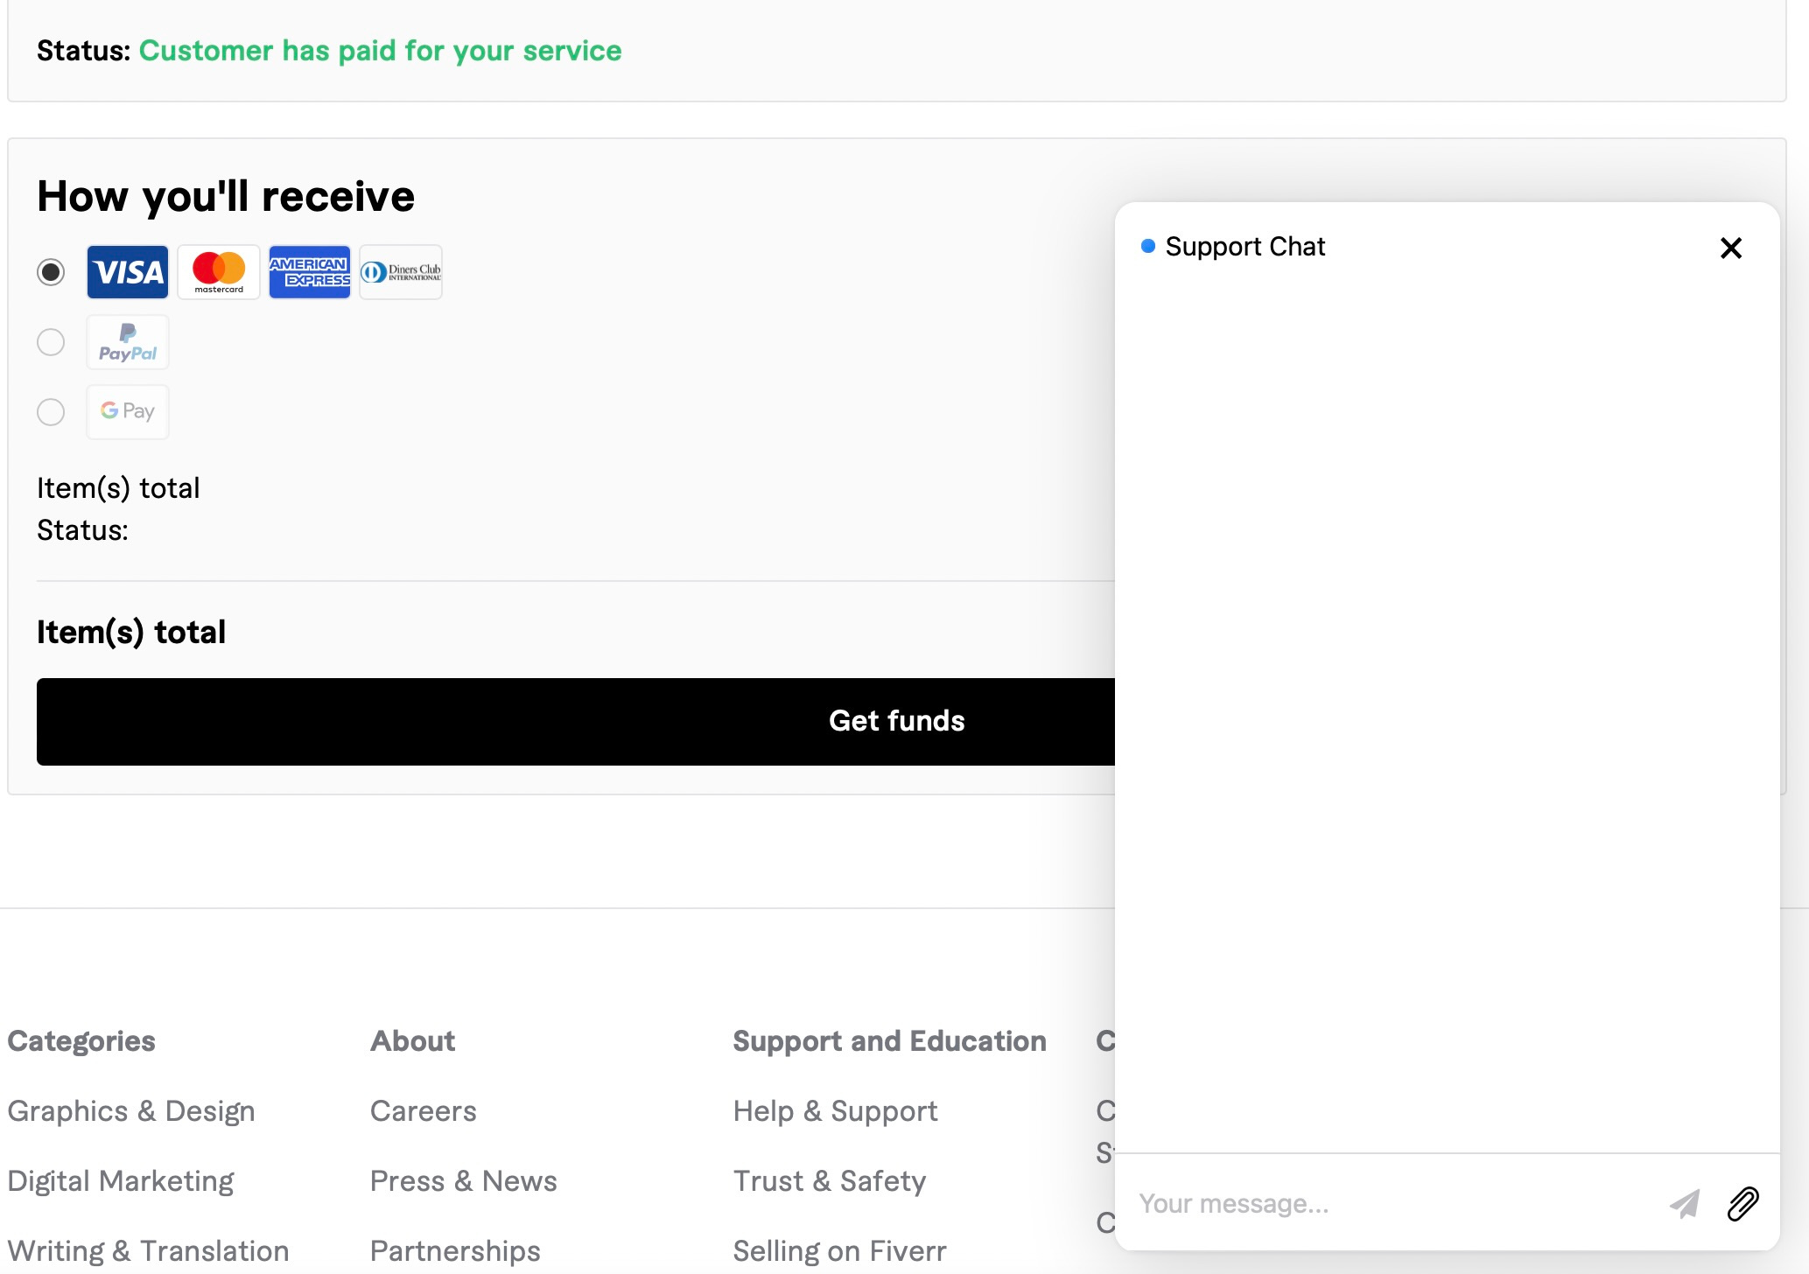Click the paperclip attachment icon
1809x1274 pixels.
(x=1742, y=1204)
